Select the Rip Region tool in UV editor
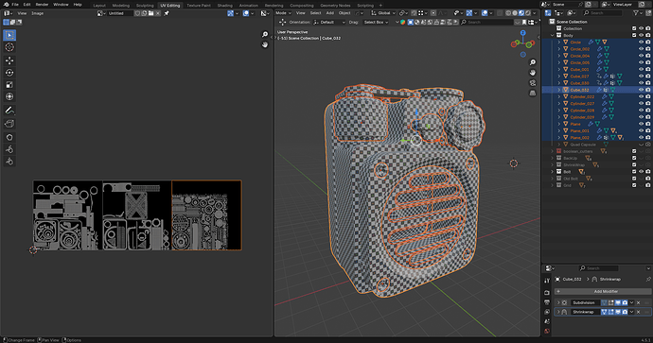653x343 pixels. (9, 124)
